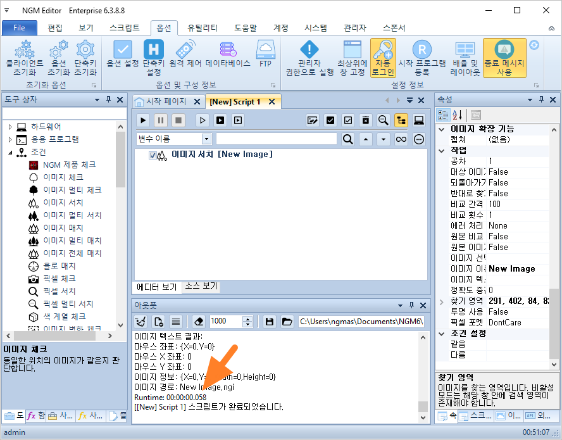Click the 클라이언트 초기화 ribbon icon
Screen dimensions: 562x440
(25, 58)
